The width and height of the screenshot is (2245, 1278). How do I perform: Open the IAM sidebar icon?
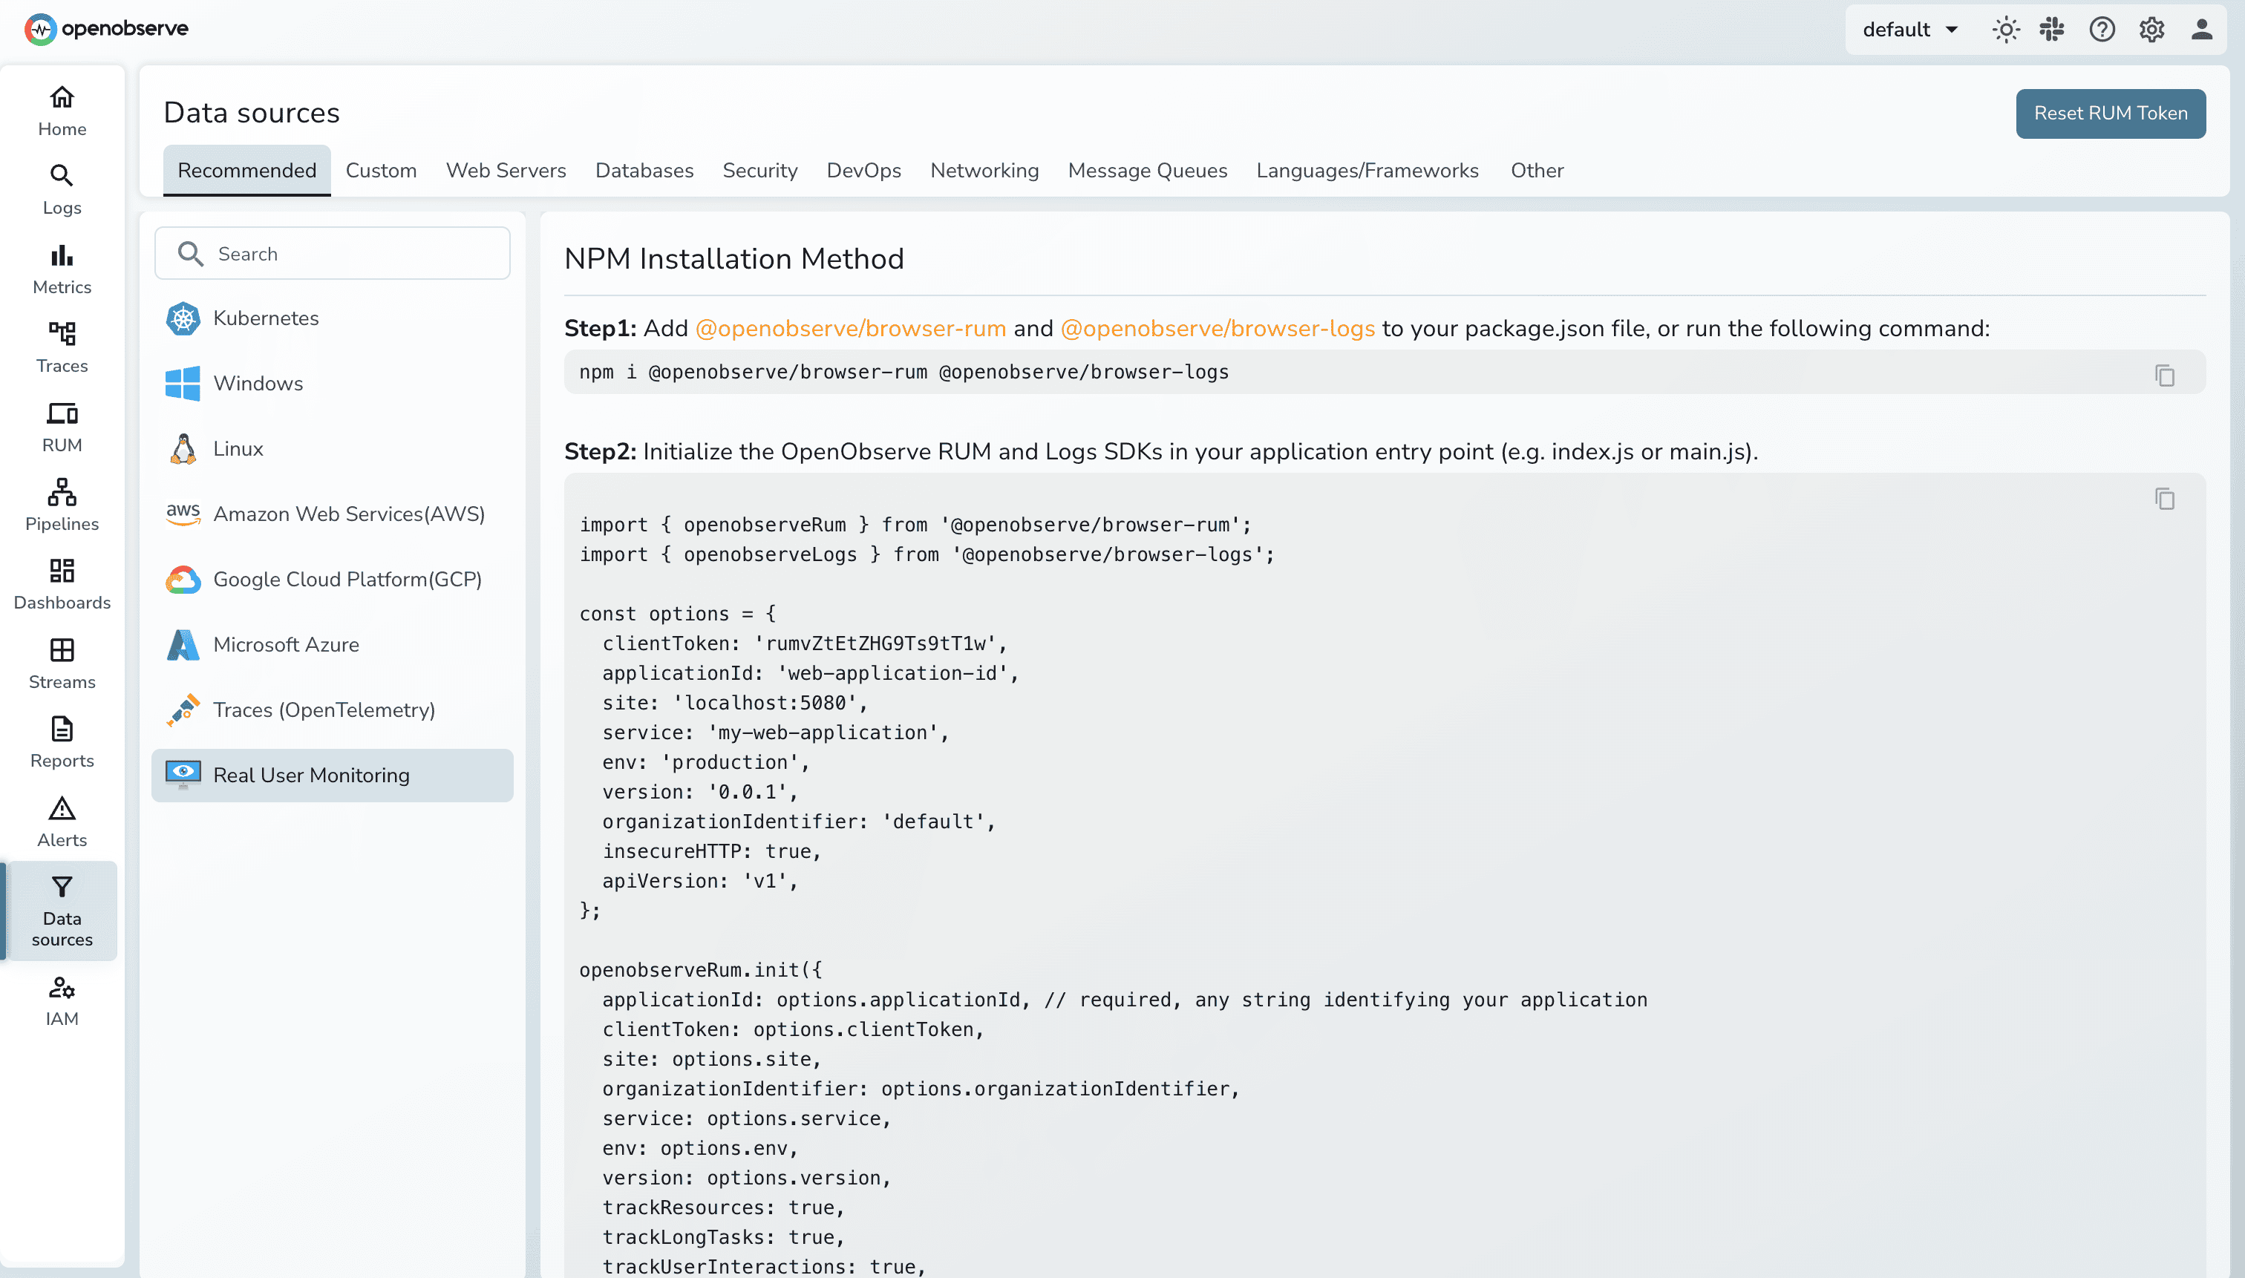[61, 988]
